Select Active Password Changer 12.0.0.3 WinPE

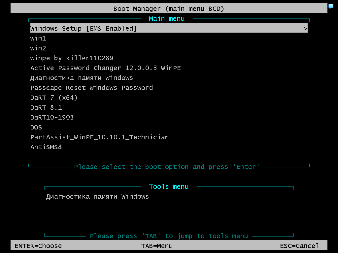tap(105, 68)
